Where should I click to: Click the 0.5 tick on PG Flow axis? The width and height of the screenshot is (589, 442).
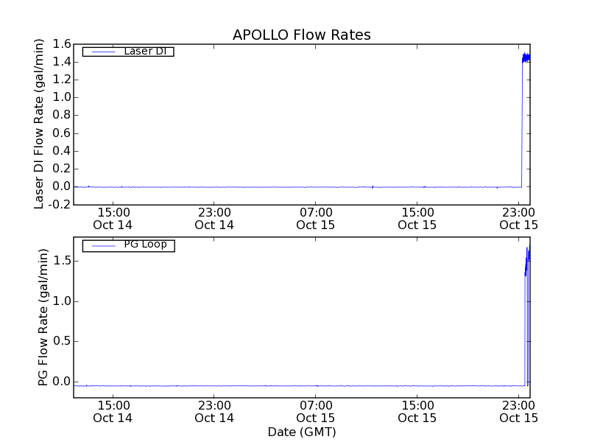(x=62, y=341)
